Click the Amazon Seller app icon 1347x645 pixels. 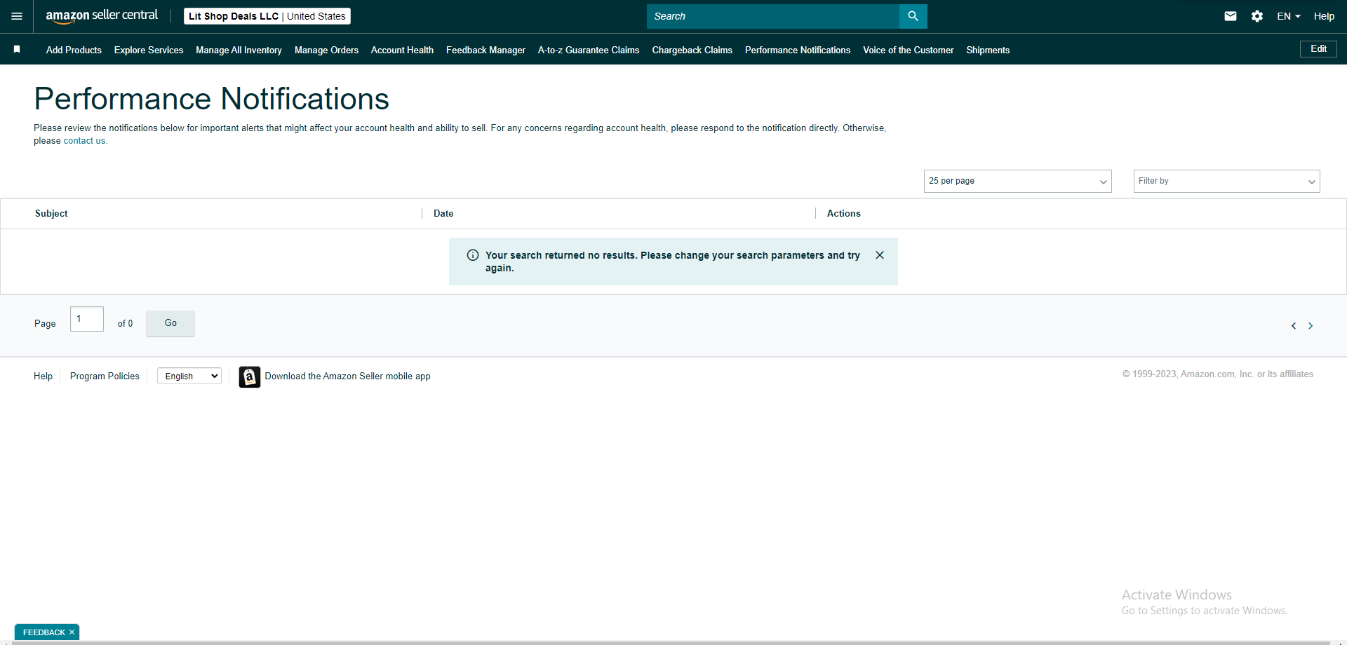(x=250, y=376)
